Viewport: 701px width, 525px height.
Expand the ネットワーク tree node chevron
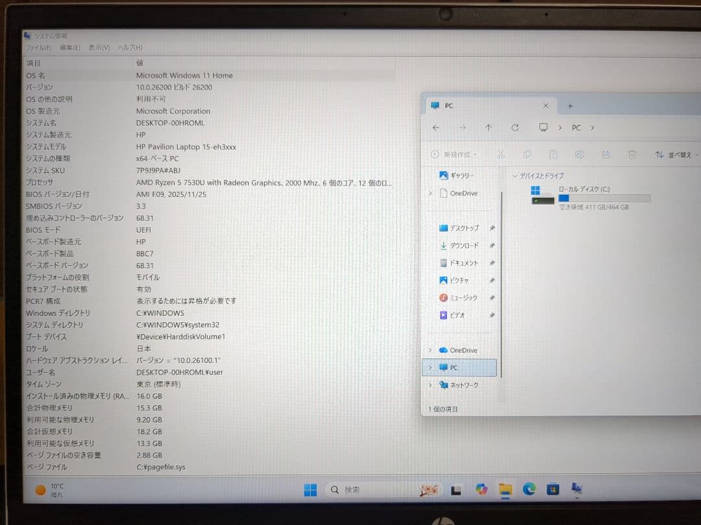point(430,385)
